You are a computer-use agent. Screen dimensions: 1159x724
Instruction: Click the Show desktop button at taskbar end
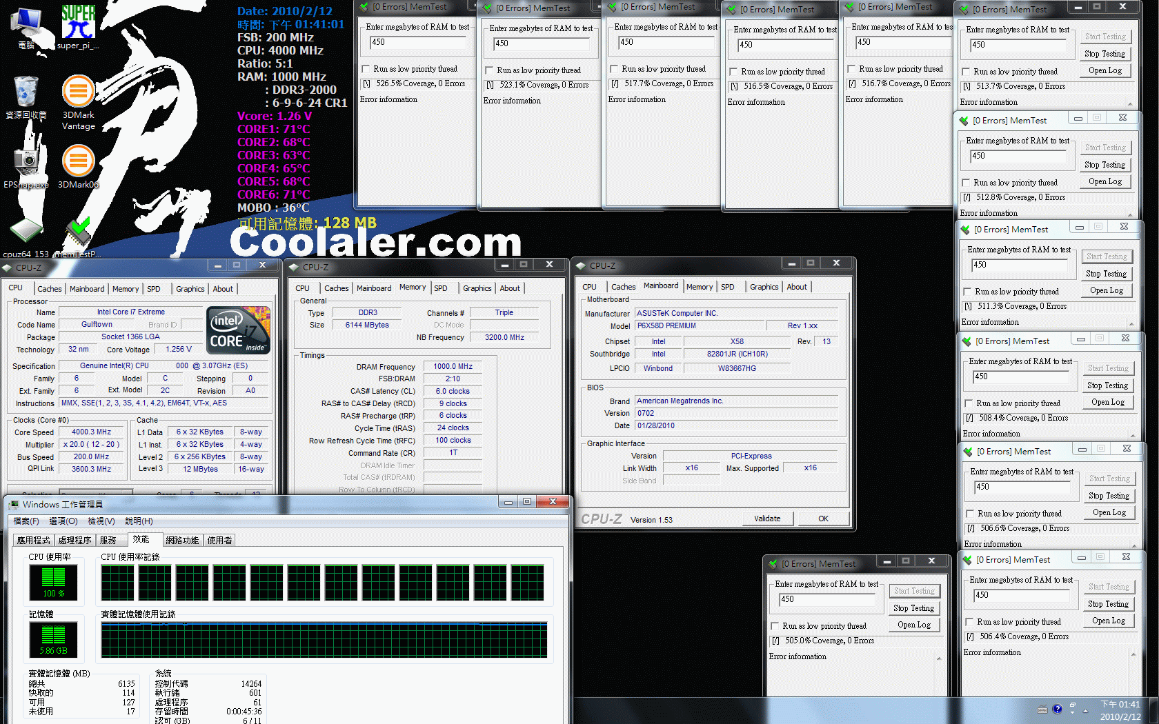click(x=1153, y=711)
